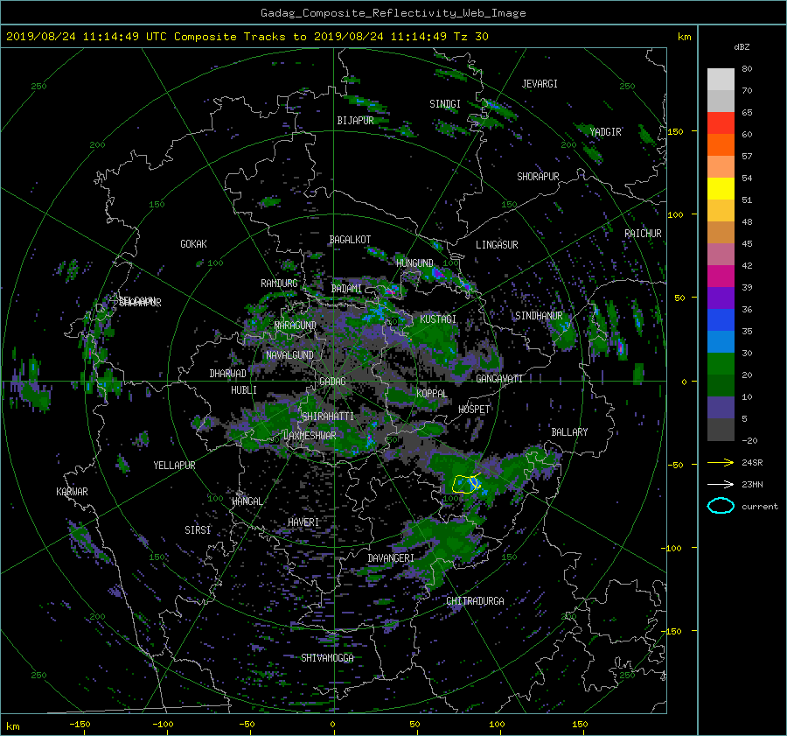Click the BALLARY city label
787x736 pixels.
[569, 432]
